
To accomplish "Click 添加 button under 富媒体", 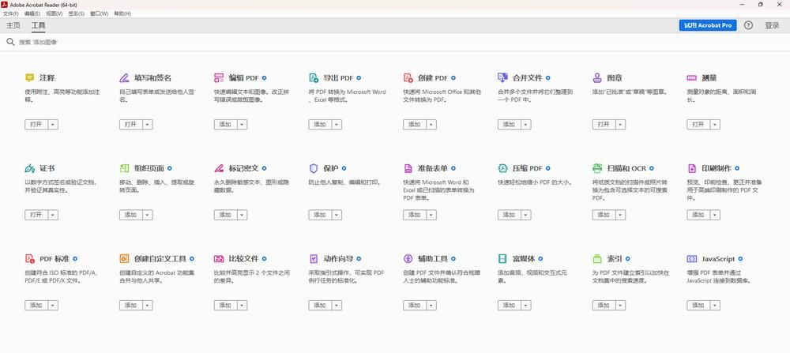I will pos(510,305).
